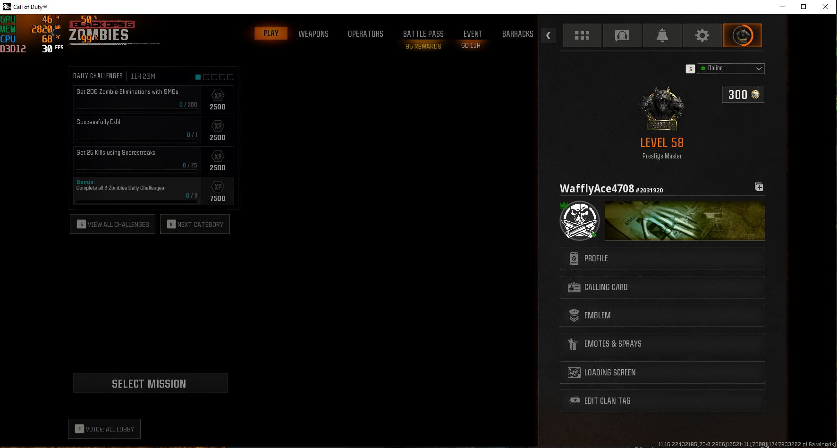The height and width of the screenshot is (448, 837).
Task: Click the SELECT MISSION button
Action: 150,383
